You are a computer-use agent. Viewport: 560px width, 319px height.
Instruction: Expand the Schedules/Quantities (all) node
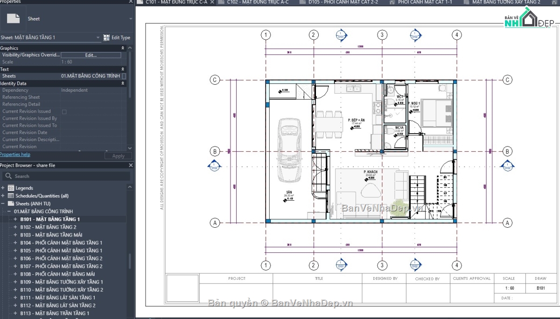click(x=3, y=196)
